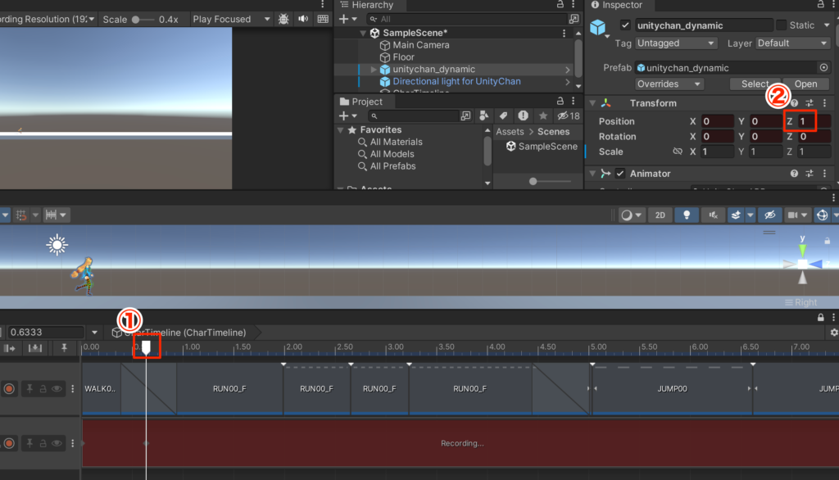Screen dimensions: 839x480
Task: Click the Timeline time field showing 0.6333
Action: coord(46,333)
